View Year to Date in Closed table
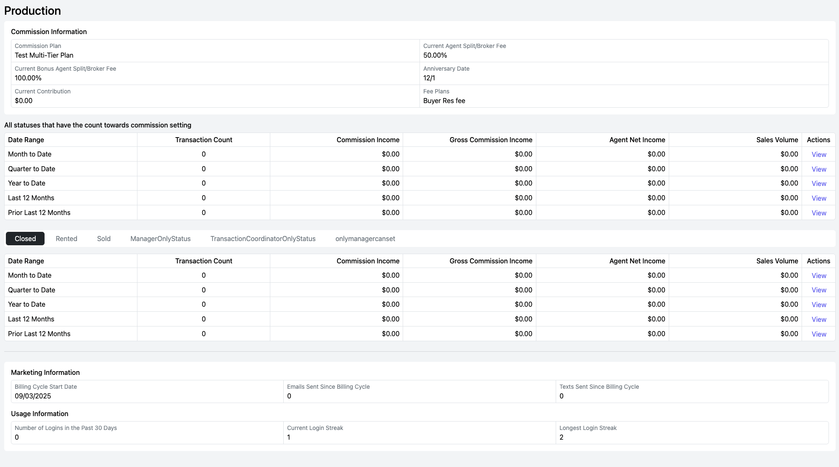This screenshot has width=839, height=467. pos(818,305)
